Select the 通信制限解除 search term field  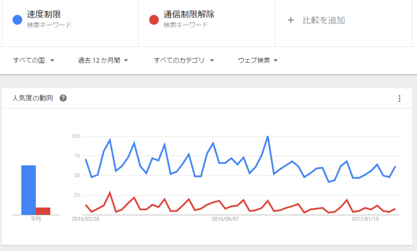click(189, 15)
